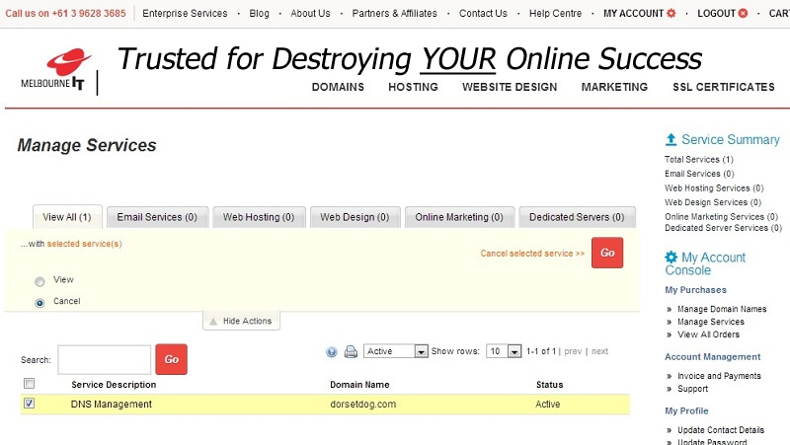Screen dimensions: 790x445
Task: Click the Enterprise Services link
Action: pos(185,14)
